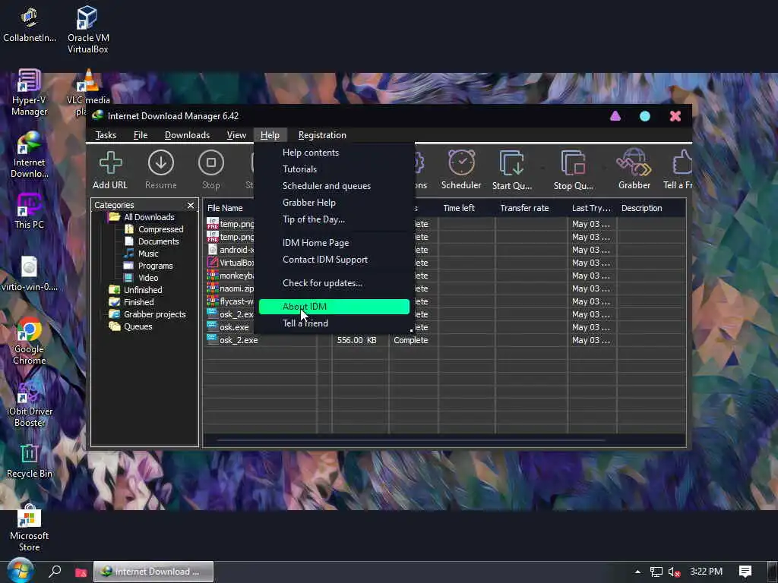Select the Video category
The height and width of the screenshot is (583, 778).
coord(141,278)
